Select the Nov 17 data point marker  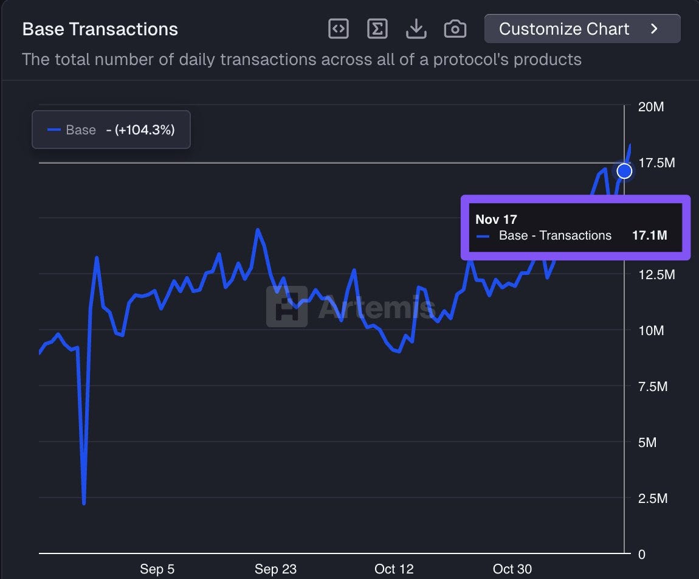[x=624, y=171]
